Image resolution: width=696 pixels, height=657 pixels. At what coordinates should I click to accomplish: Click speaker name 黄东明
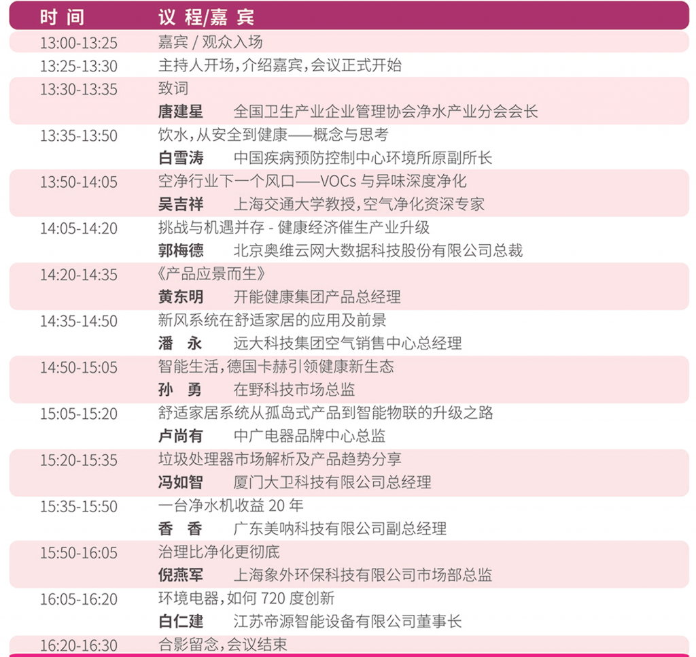point(181,297)
